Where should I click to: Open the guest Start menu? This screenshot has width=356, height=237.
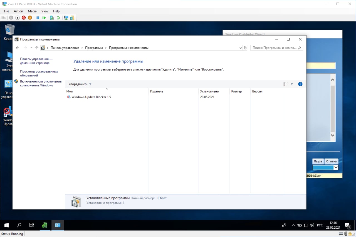(x=6, y=225)
